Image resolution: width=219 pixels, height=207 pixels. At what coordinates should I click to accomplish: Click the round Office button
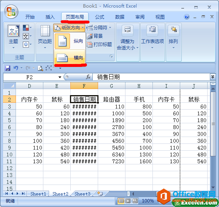click(x=11, y=12)
